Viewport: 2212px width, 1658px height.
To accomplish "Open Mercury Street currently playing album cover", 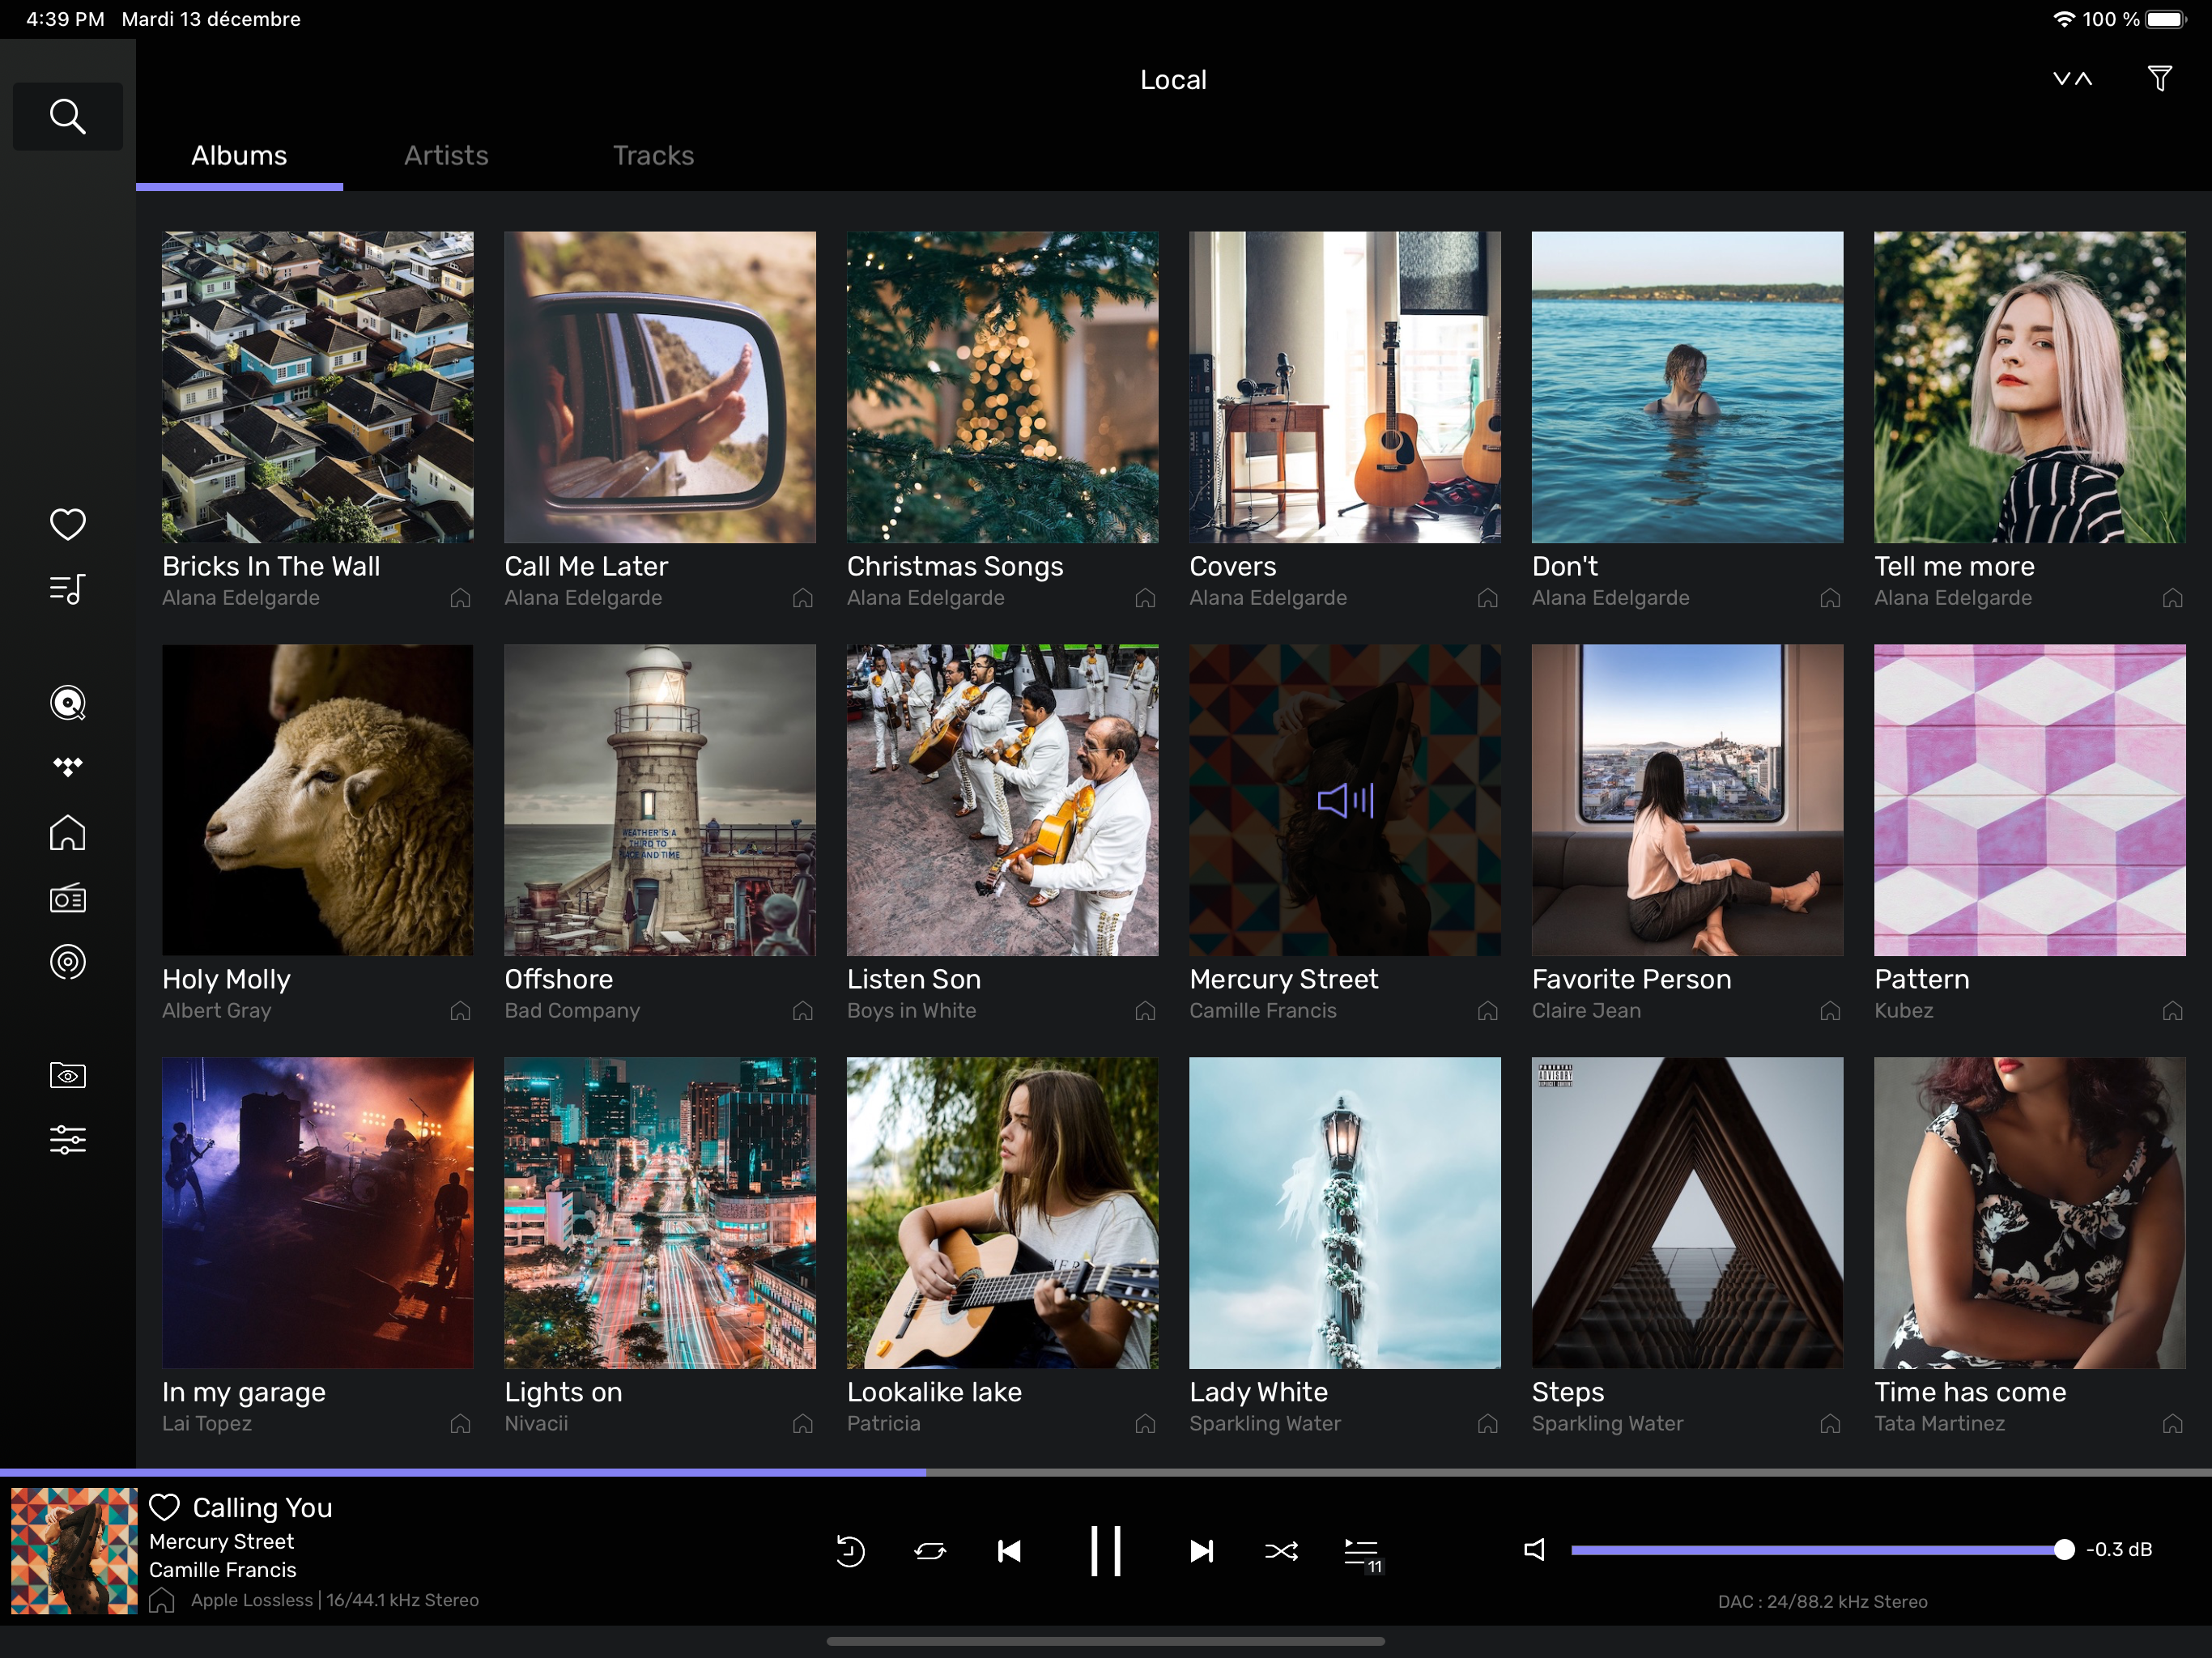I will pyautogui.click(x=1344, y=800).
